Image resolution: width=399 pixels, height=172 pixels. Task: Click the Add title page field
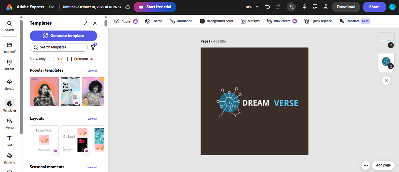pos(219,41)
